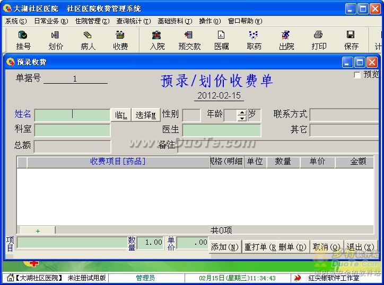The height and width of the screenshot is (285, 384).
Task: Focus the 联系方式 contact input field
Action: click(344, 115)
